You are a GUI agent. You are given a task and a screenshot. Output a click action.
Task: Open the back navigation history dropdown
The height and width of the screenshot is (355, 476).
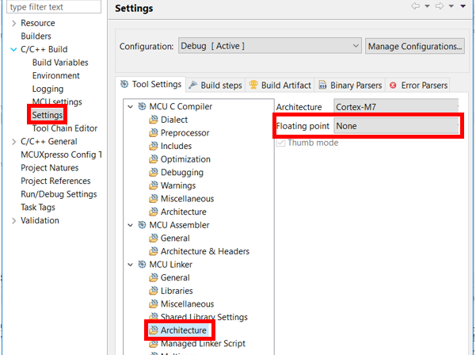click(427, 6)
